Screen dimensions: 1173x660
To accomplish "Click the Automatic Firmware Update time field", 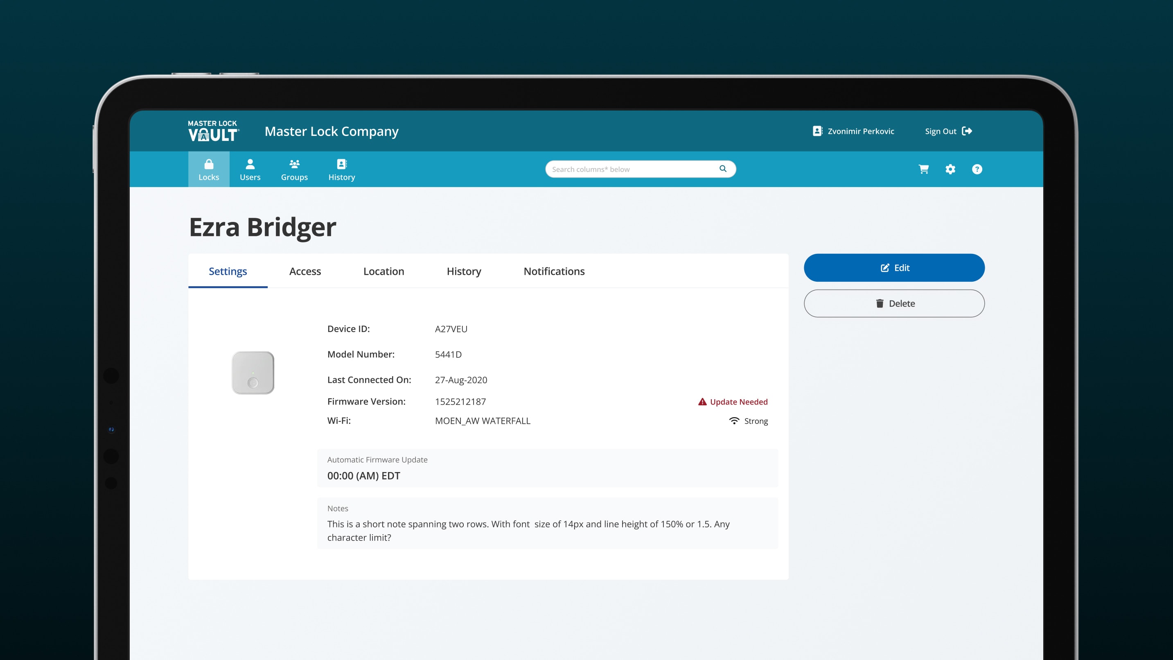I will tap(547, 468).
